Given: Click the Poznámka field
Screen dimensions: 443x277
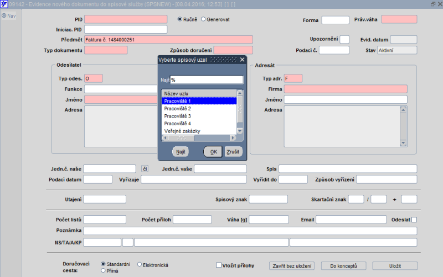Looking at the screenshot, I should click(250, 231).
